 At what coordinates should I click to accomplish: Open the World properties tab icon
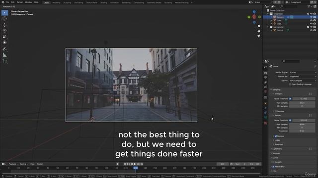[265, 91]
